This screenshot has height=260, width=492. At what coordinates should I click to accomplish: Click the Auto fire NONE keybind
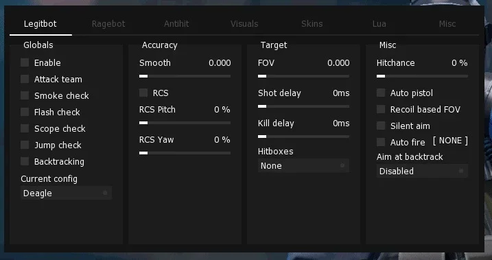click(450, 141)
